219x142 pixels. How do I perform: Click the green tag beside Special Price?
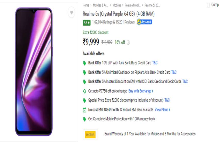(84, 100)
